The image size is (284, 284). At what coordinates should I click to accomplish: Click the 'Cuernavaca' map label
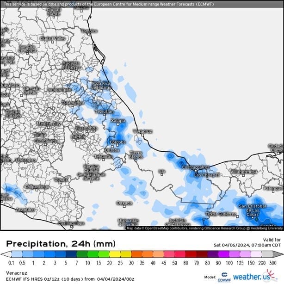(45, 141)
